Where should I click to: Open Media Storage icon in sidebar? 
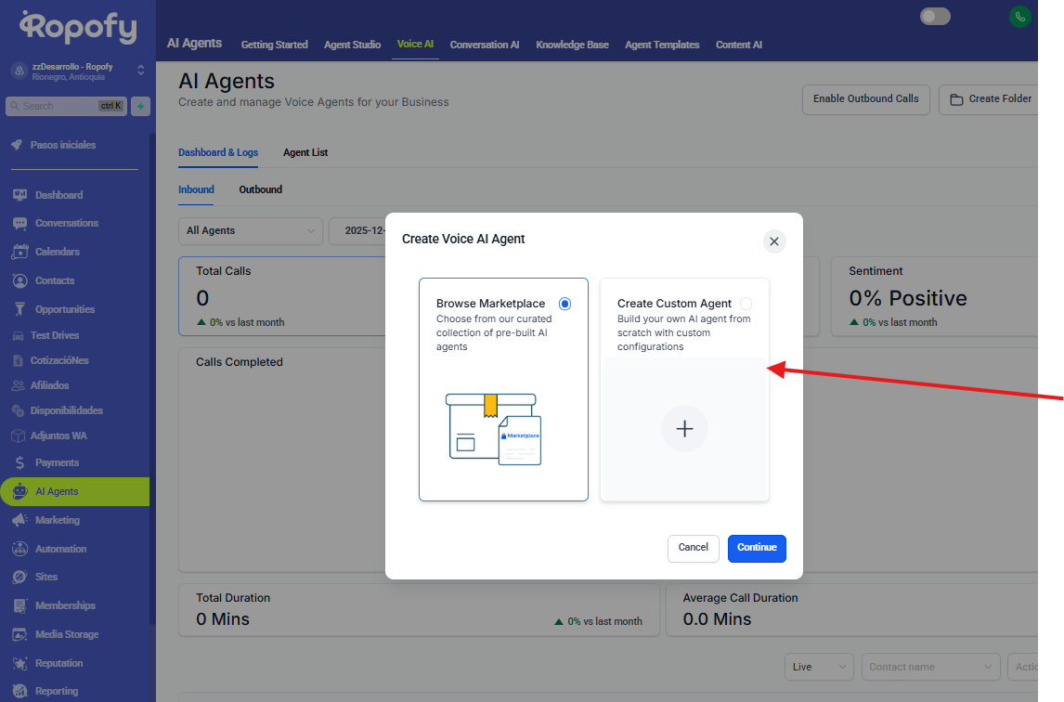pos(19,634)
